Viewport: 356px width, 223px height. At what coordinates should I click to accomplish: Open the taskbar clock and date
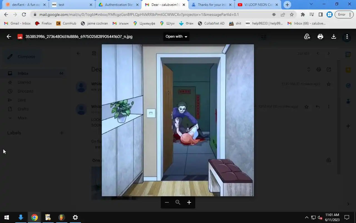[332, 217]
